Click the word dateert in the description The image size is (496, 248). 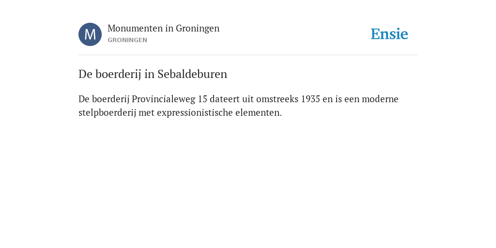[x=225, y=99]
